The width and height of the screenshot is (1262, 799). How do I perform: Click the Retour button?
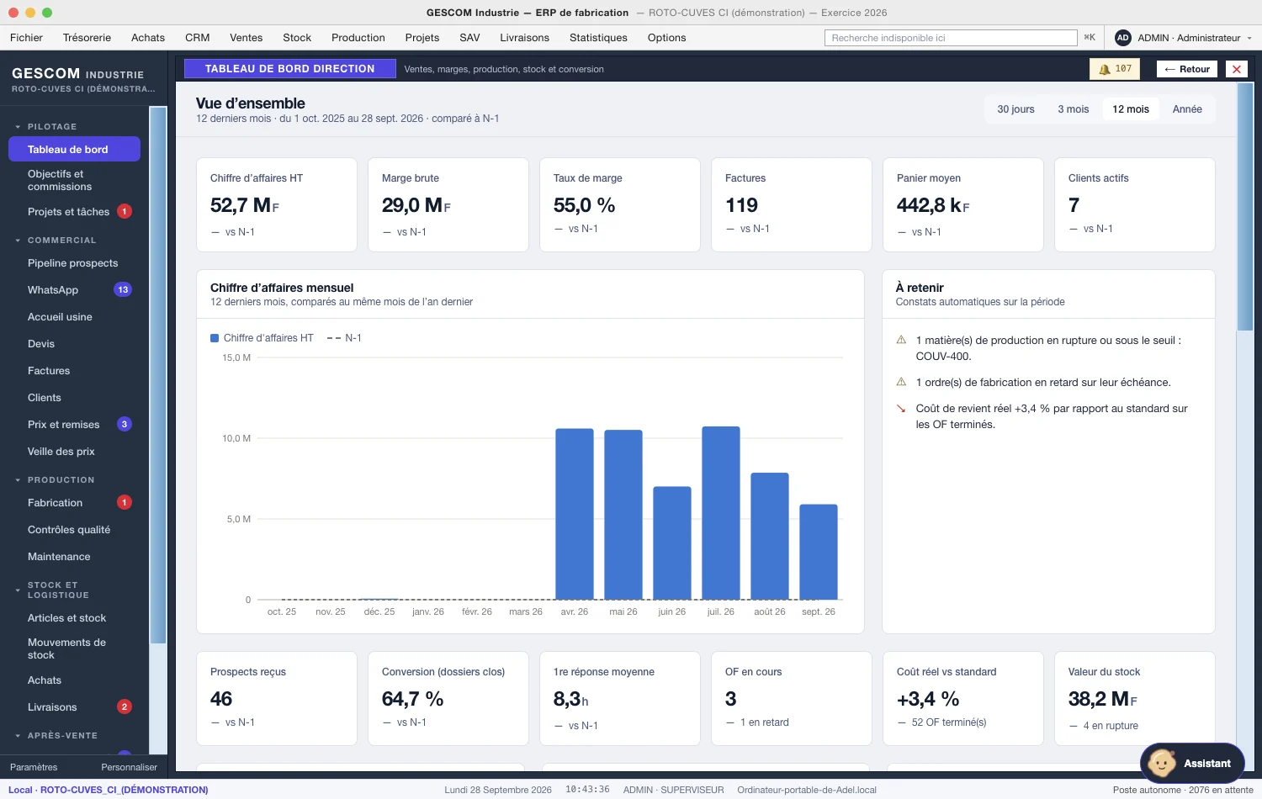[1187, 69]
